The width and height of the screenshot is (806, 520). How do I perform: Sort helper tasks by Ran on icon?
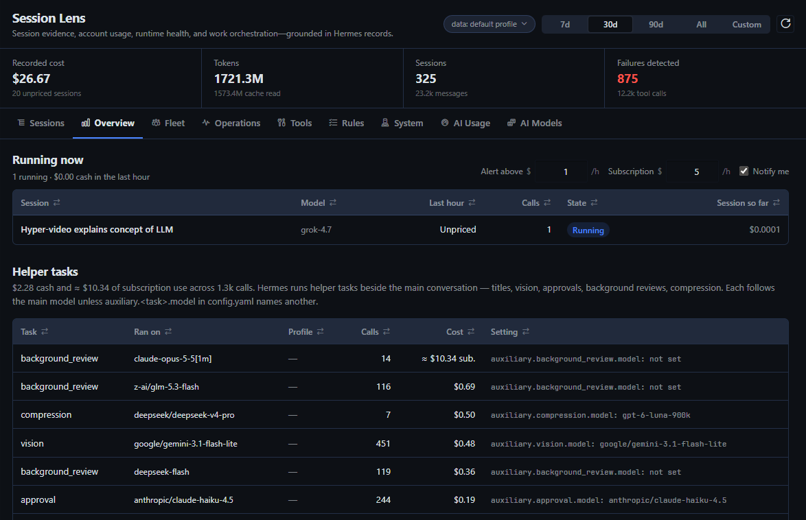coord(168,331)
